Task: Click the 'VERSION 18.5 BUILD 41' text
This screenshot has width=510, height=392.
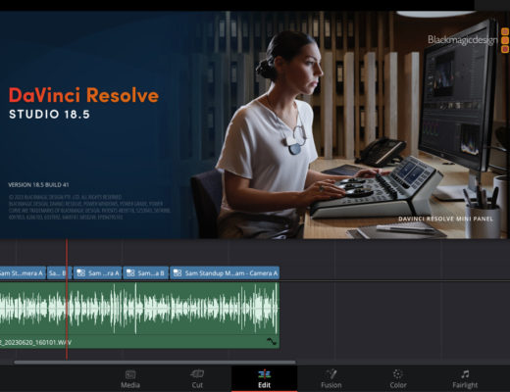Action: pyautogui.click(x=38, y=185)
